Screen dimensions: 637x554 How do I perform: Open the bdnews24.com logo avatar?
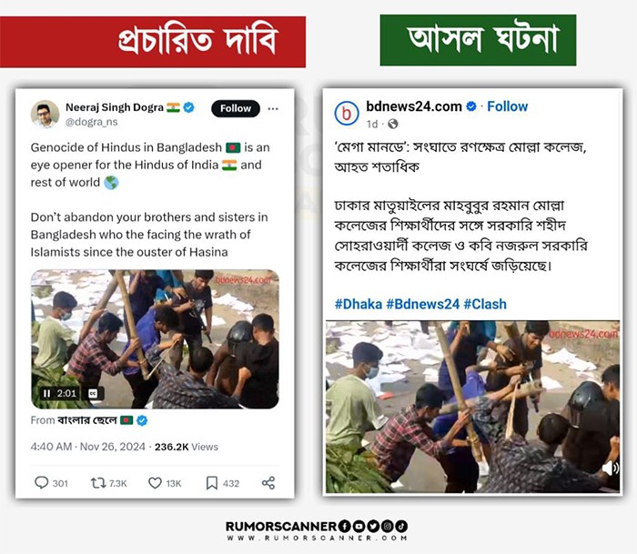[346, 113]
